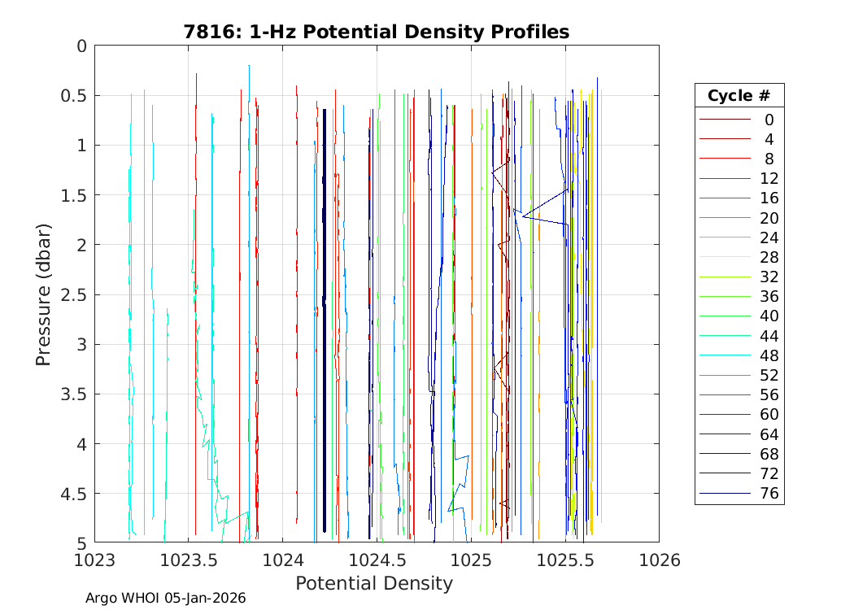
Task: Click the 'Pressure (dbar)' y-axis label
Action: coord(44,294)
